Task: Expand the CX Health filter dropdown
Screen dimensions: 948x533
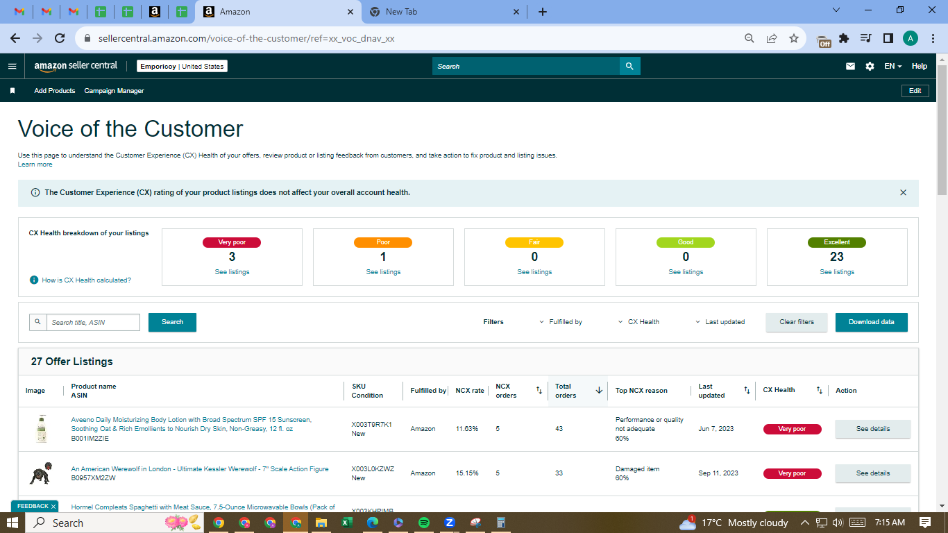Action: [639, 322]
